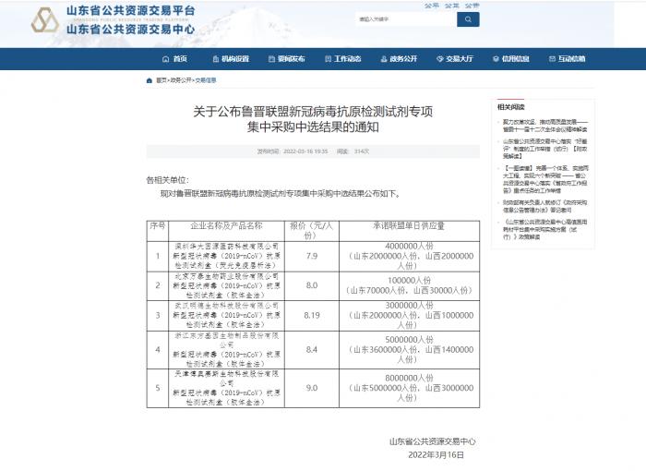Click the home icon in navigation bar
The height and width of the screenshot is (471, 646).
[x=165, y=59]
